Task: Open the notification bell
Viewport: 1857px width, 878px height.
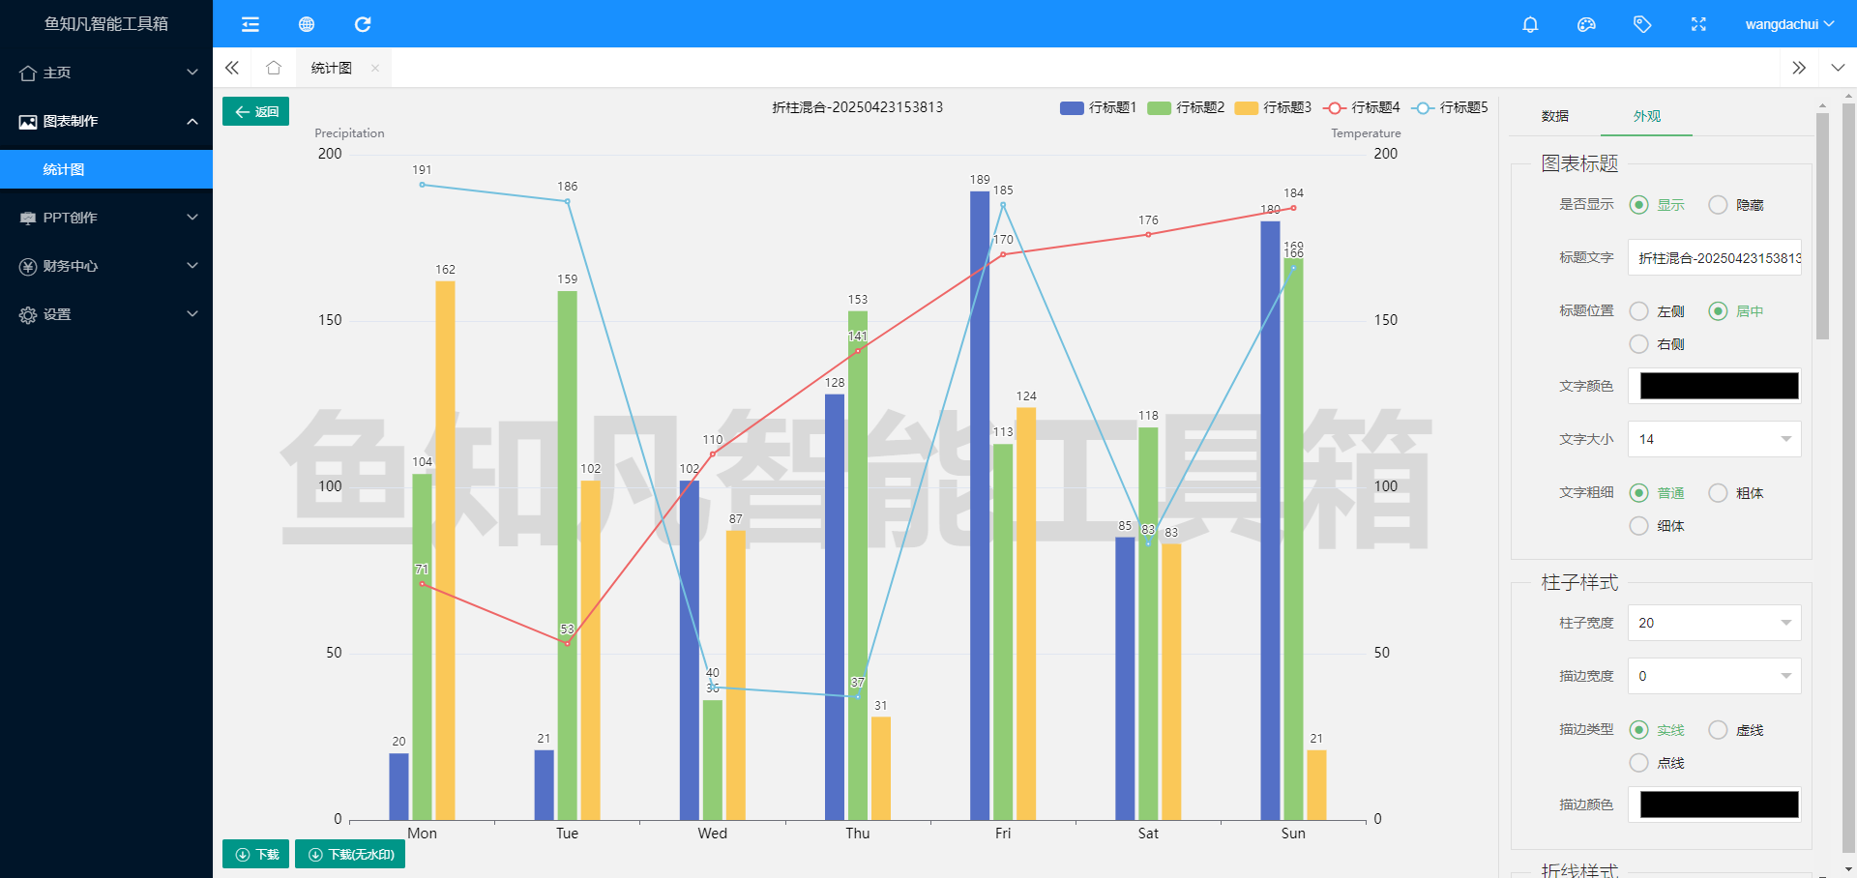Action: click(x=1530, y=24)
